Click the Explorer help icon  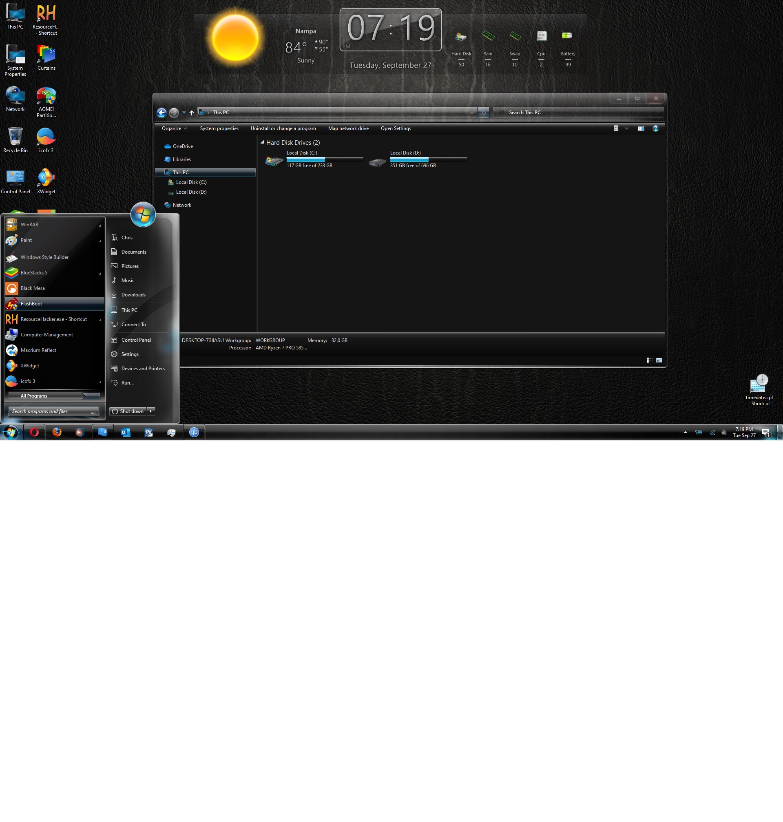point(655,128)
